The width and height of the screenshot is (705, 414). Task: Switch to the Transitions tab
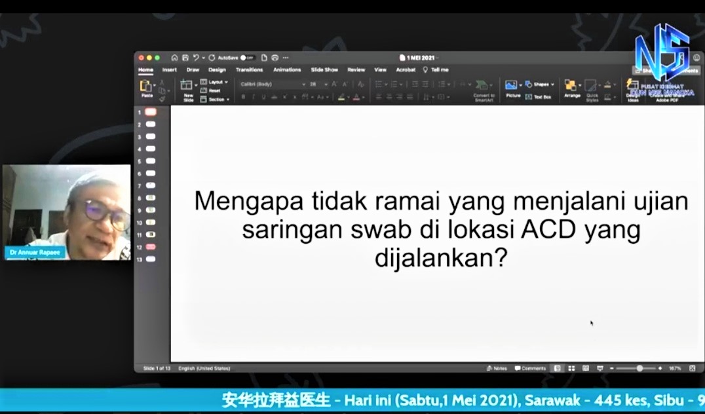coord(249,69)
